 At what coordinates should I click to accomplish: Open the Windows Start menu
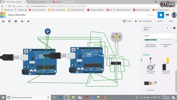[x=3, y=97]
